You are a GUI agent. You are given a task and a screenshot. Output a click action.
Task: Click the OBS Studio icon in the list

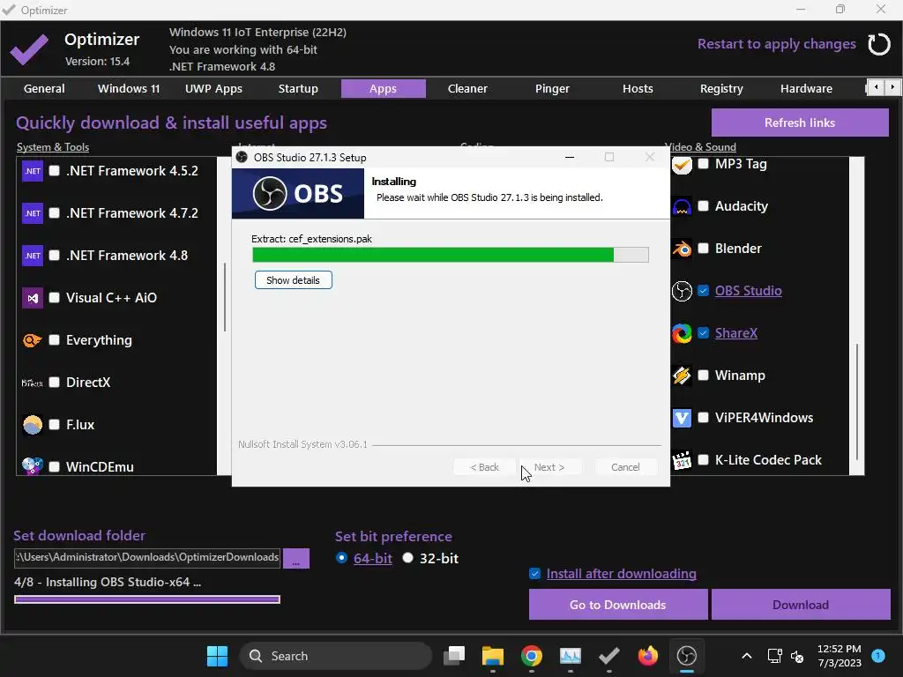pos(682,291)
